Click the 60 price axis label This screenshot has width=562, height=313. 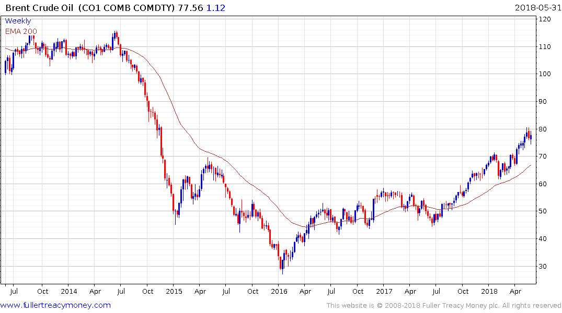[x=543, y=184]
